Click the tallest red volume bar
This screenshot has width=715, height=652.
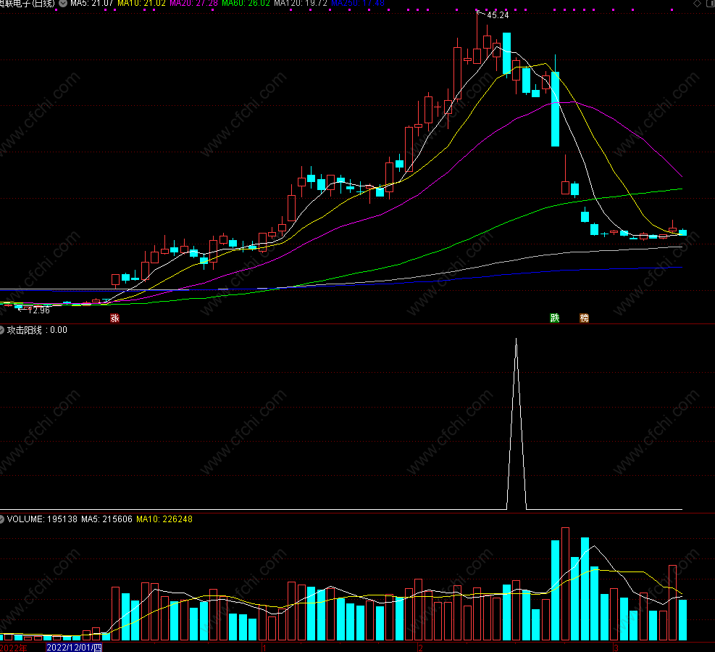(x=566, y=584)
